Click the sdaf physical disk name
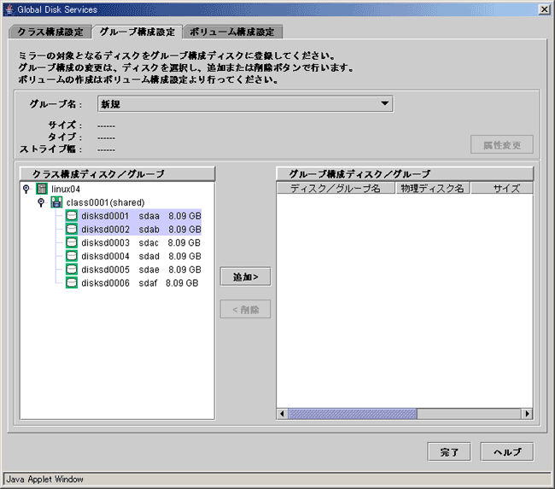This screenshot has height=489, width=555. coord(148,283)
